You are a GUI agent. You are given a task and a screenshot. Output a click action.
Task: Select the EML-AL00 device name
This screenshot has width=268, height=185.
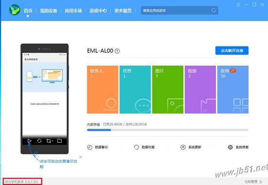coord(100,51)
